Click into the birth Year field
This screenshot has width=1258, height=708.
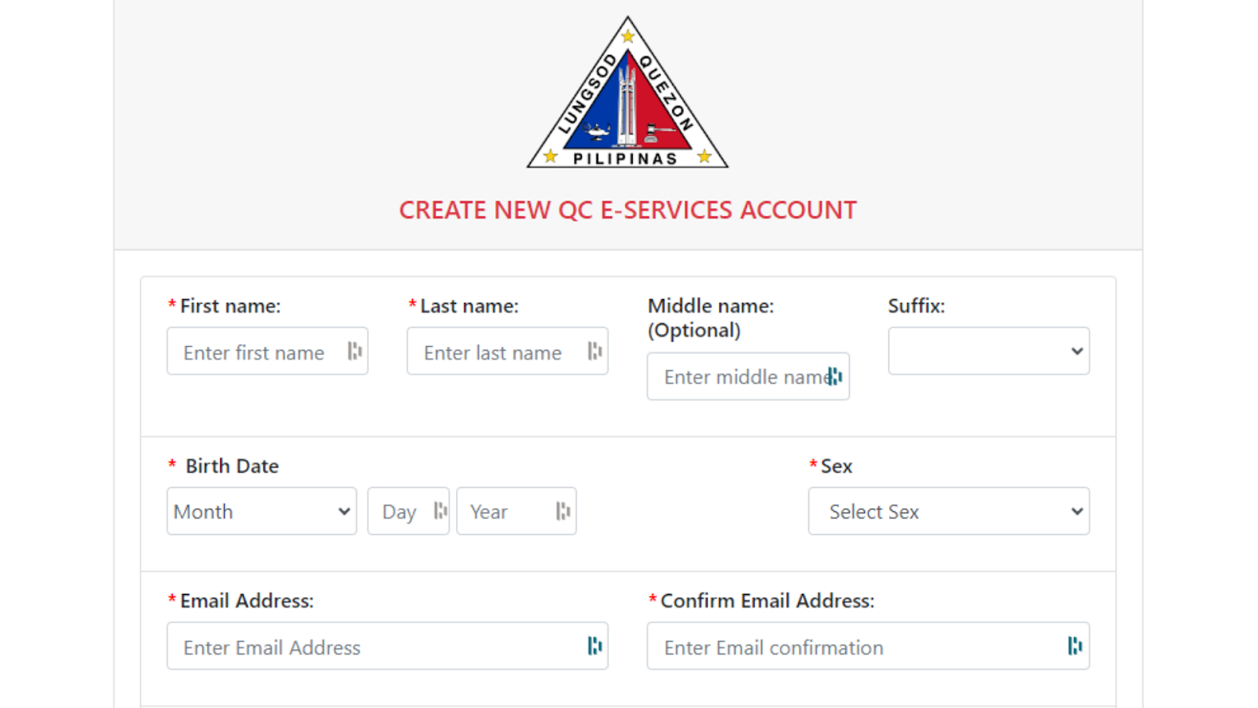click(x=517, y=511)
